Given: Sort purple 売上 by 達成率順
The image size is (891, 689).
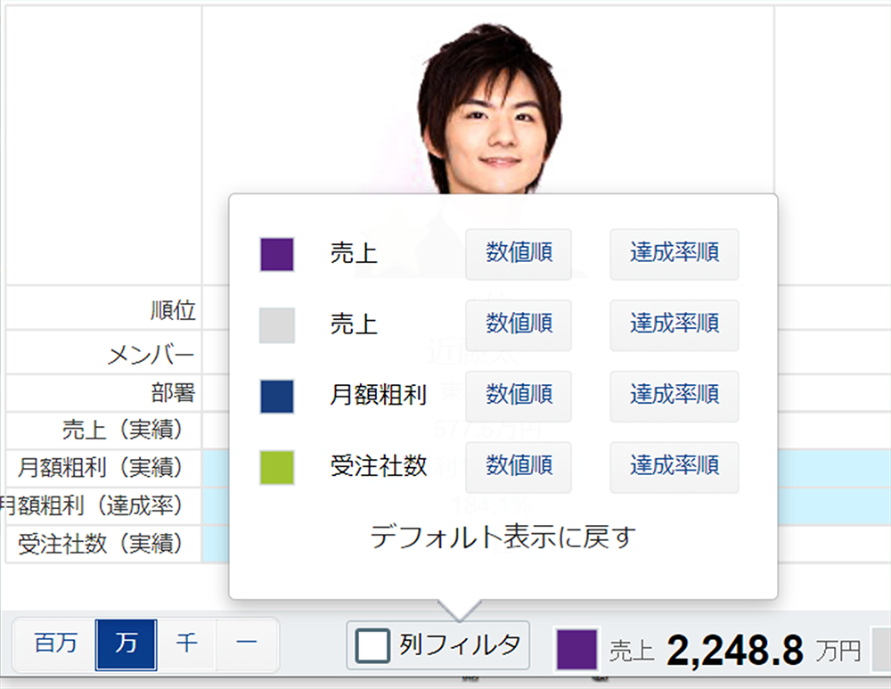Looking at the screenshot, I should (674, 254).
